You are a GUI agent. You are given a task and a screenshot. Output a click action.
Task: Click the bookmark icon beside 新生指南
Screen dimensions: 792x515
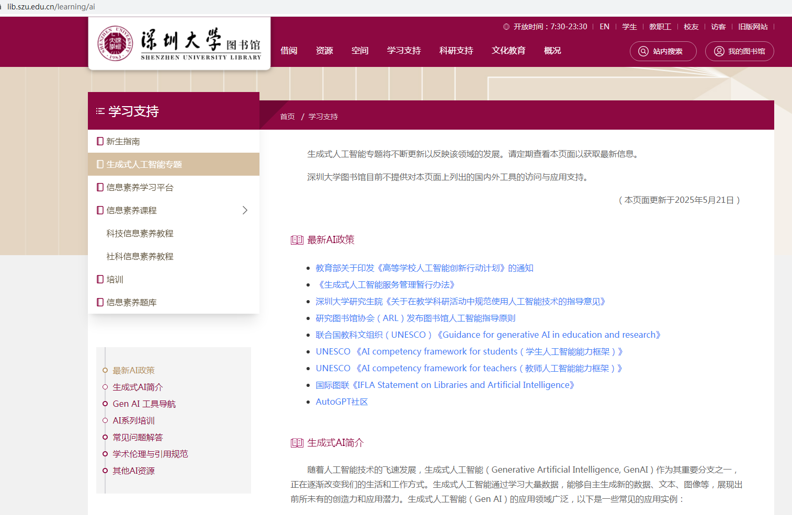[100, 141]
